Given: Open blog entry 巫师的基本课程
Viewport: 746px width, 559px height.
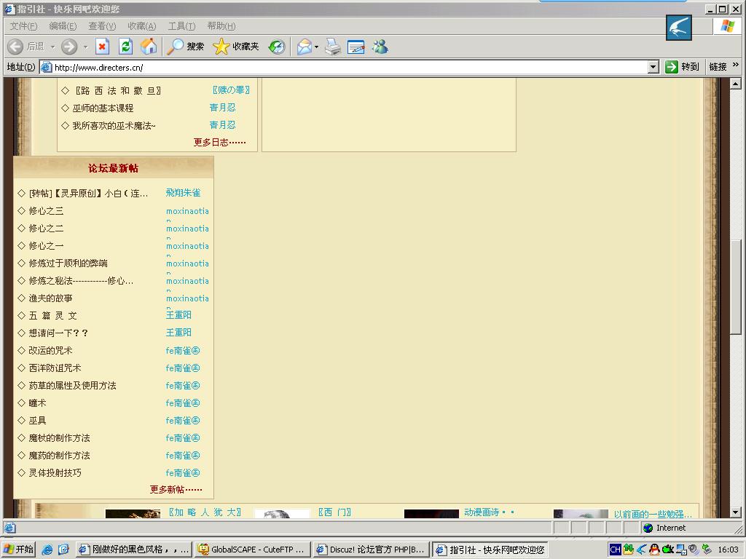Looking at the screenshot, I should pyautogui.click(x=103, y=108).
